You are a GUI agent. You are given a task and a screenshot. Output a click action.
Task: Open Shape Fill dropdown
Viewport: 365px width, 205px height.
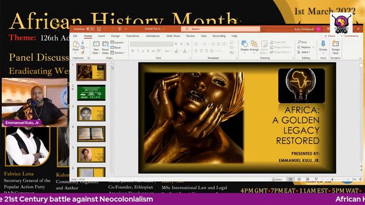click(278, 42)
